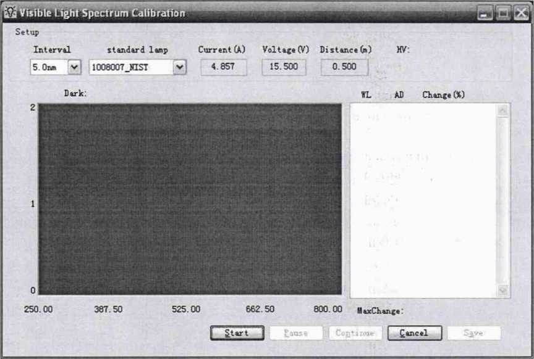534x359 pixels.
Task: Click the Current (A) value 4.857
Action: (223, 67)
